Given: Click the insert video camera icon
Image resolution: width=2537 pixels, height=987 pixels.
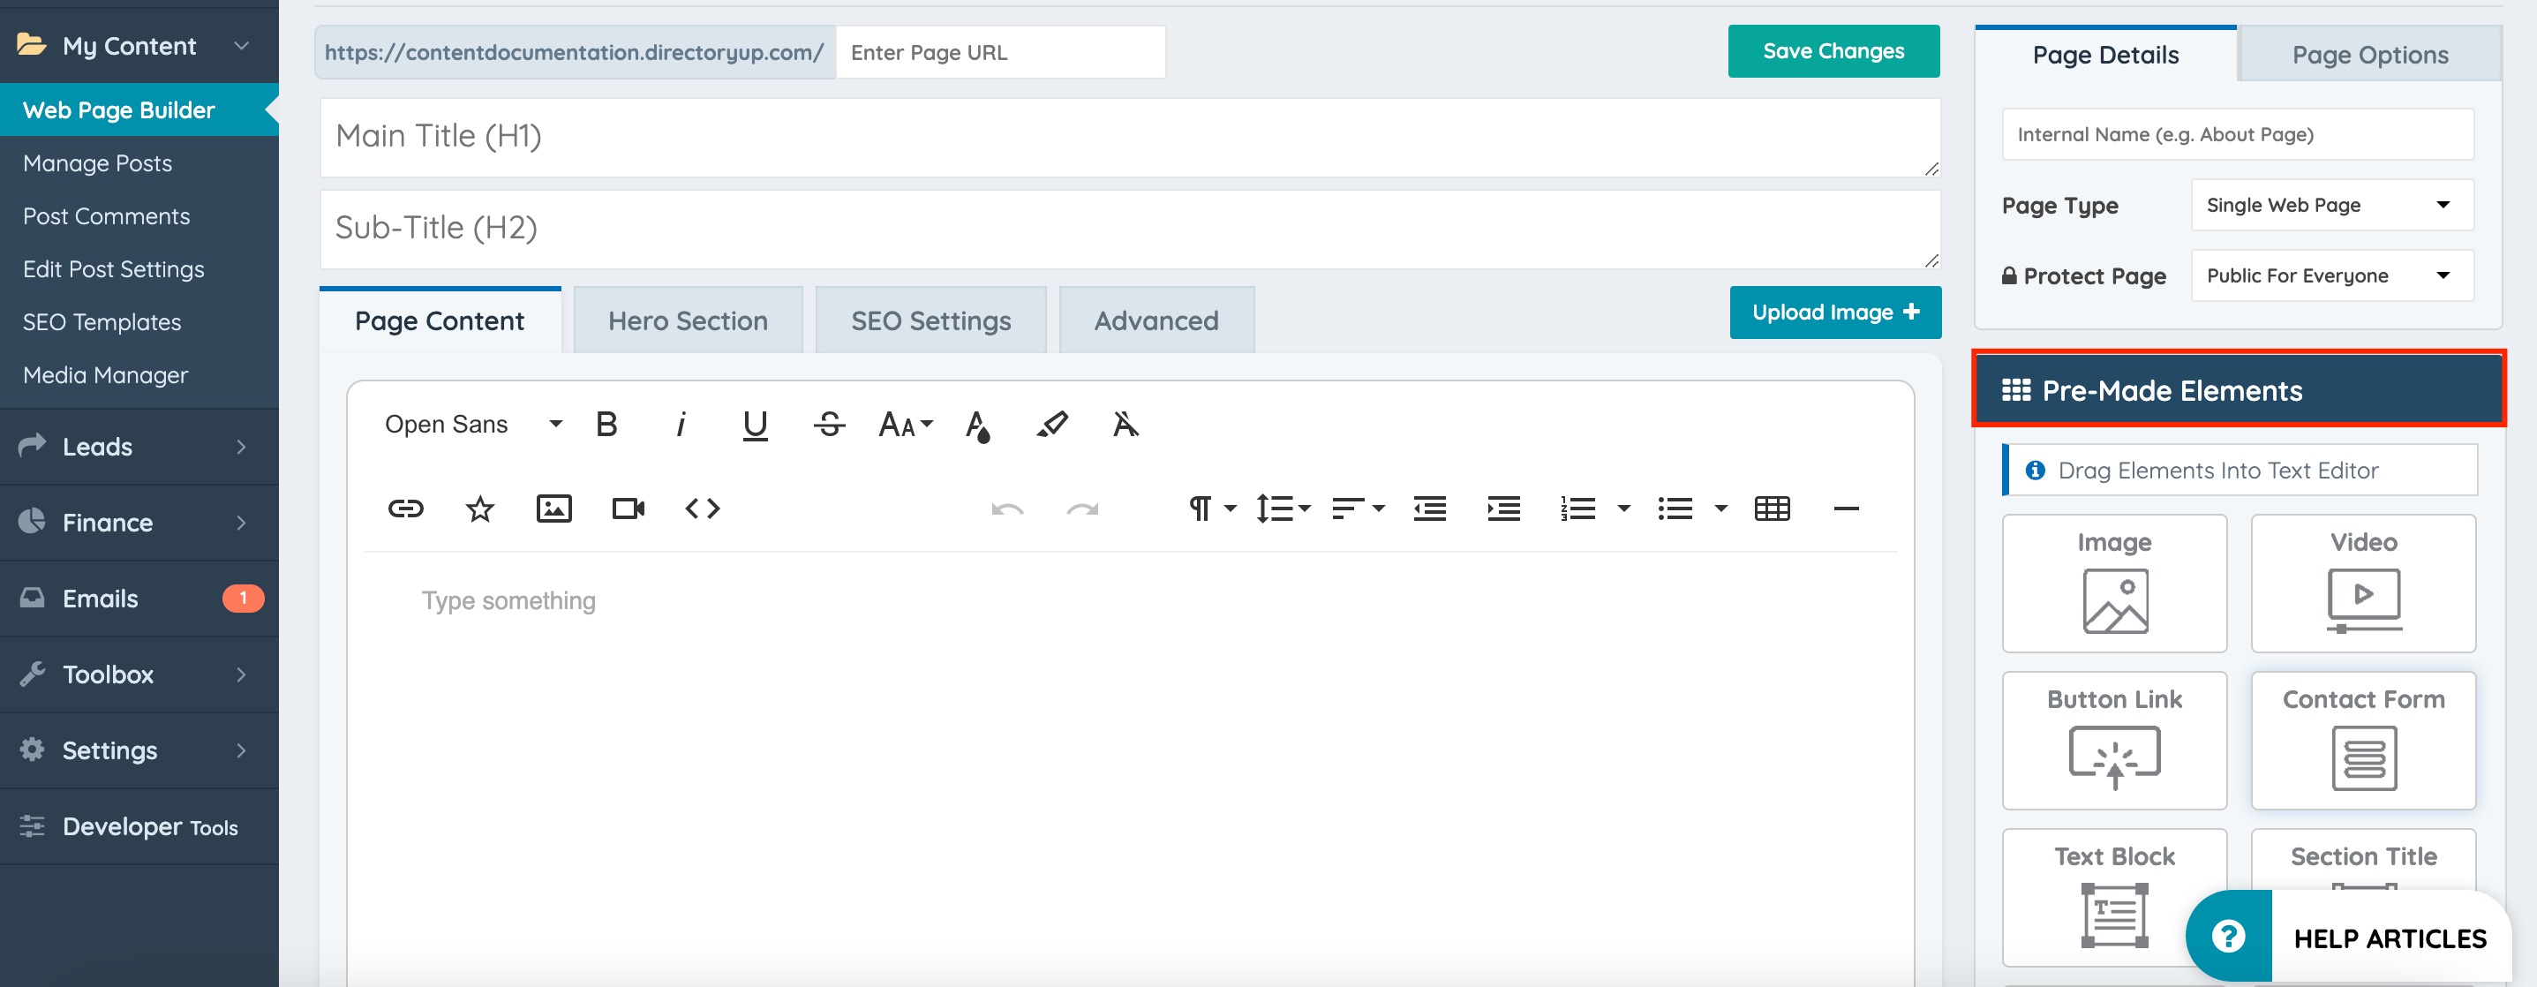Looking at the screenshot, I should 629,509.
